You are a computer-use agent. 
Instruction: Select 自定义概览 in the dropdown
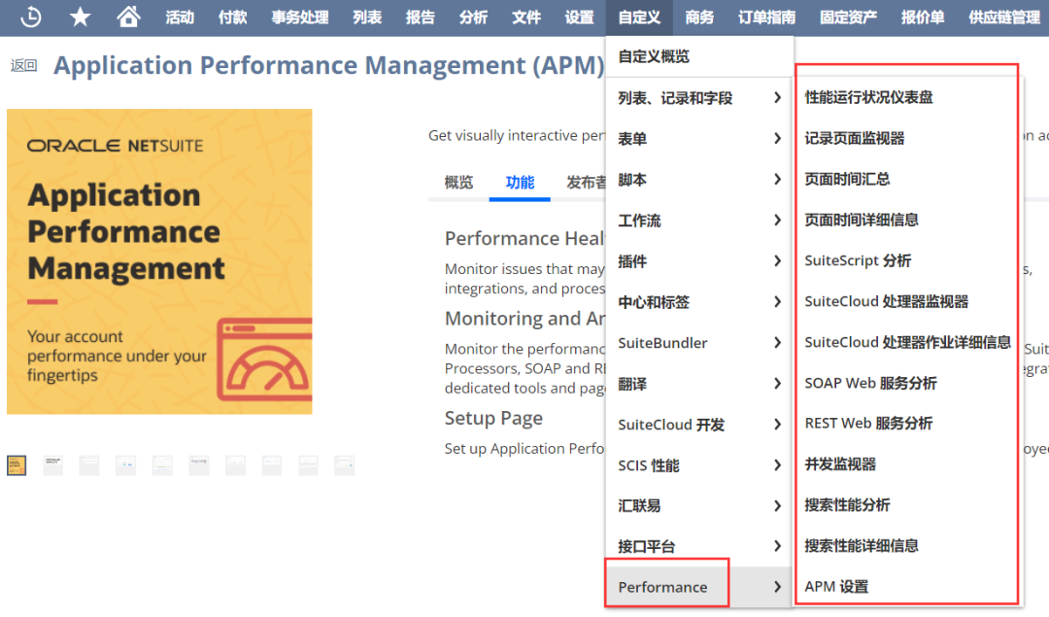point(699,57)
